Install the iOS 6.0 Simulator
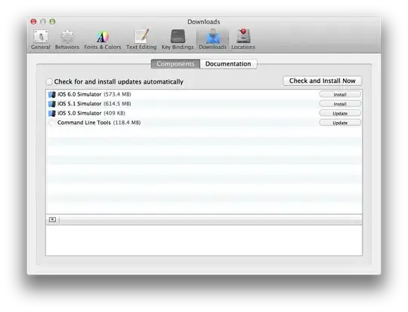Viewport: 408px width, 312px height. [340, 94]
